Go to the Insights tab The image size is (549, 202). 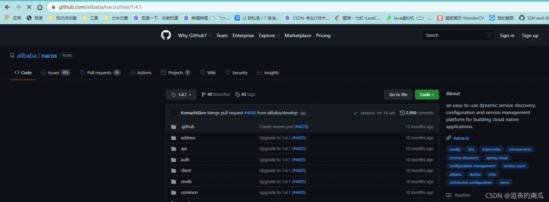pos(268,73)
